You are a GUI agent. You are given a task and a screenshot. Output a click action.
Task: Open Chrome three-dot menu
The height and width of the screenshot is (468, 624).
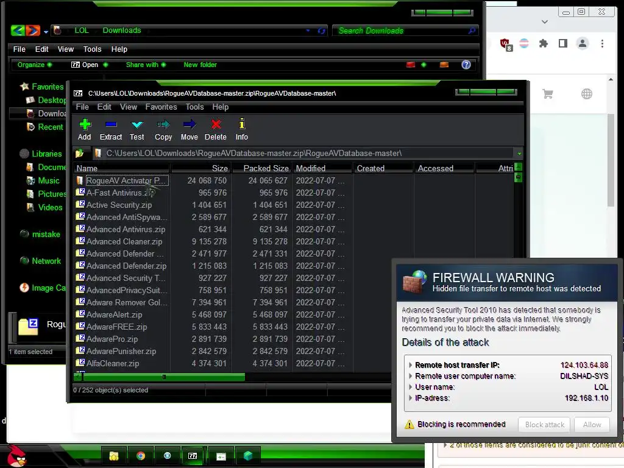(602, 43)
